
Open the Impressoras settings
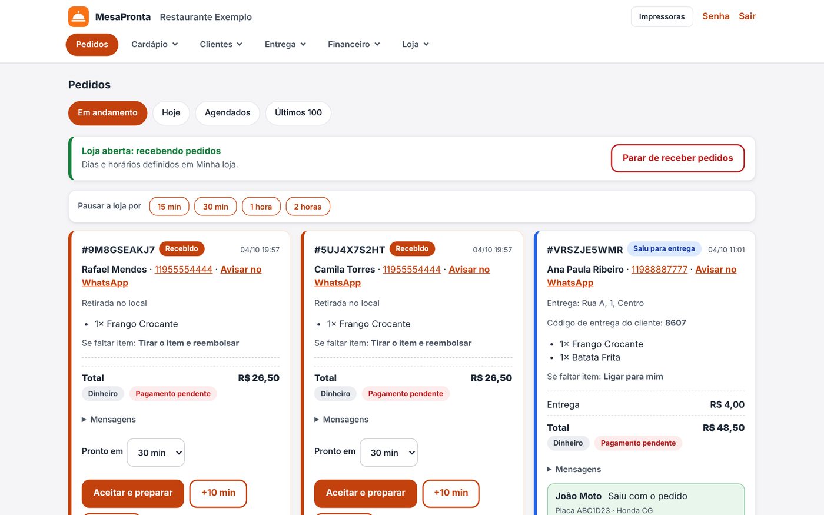coord(662,16)
